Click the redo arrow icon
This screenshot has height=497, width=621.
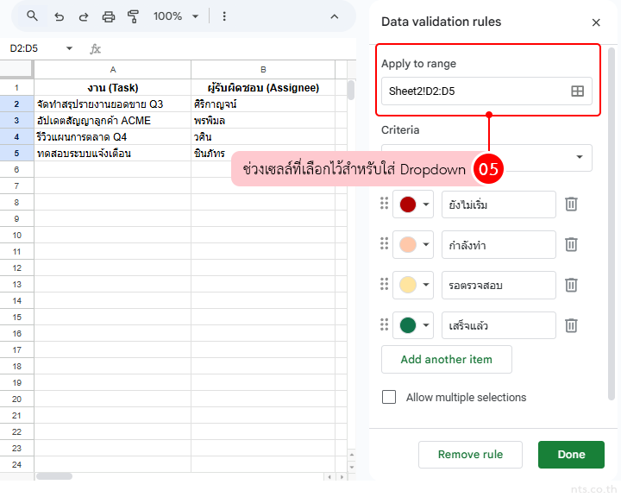pos(84,16)
